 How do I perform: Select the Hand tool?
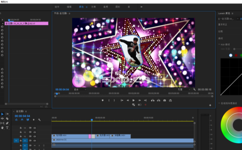coord(2,128)
